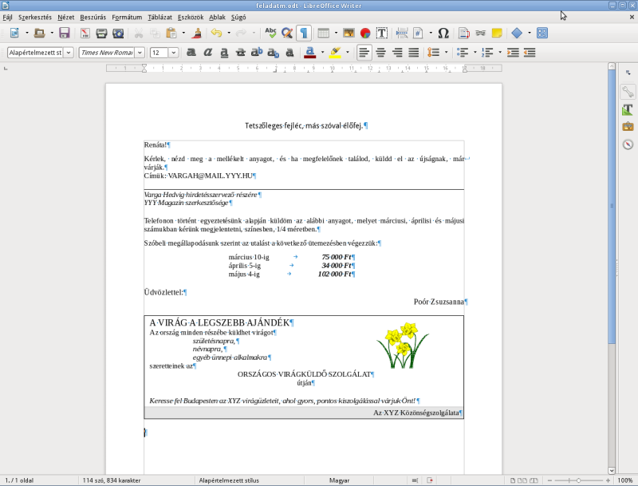Image resolution: width=638 pixels, height=486 pixels.
Task: Open Find and Replace tool
Action: (287, 33)
